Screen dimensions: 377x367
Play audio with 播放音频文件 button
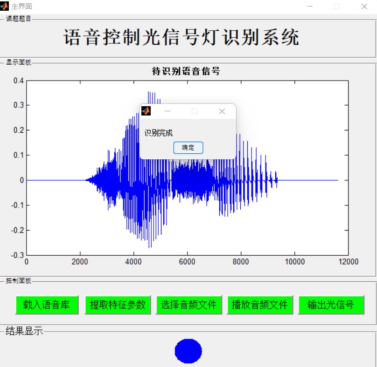(x=260, y=305)
